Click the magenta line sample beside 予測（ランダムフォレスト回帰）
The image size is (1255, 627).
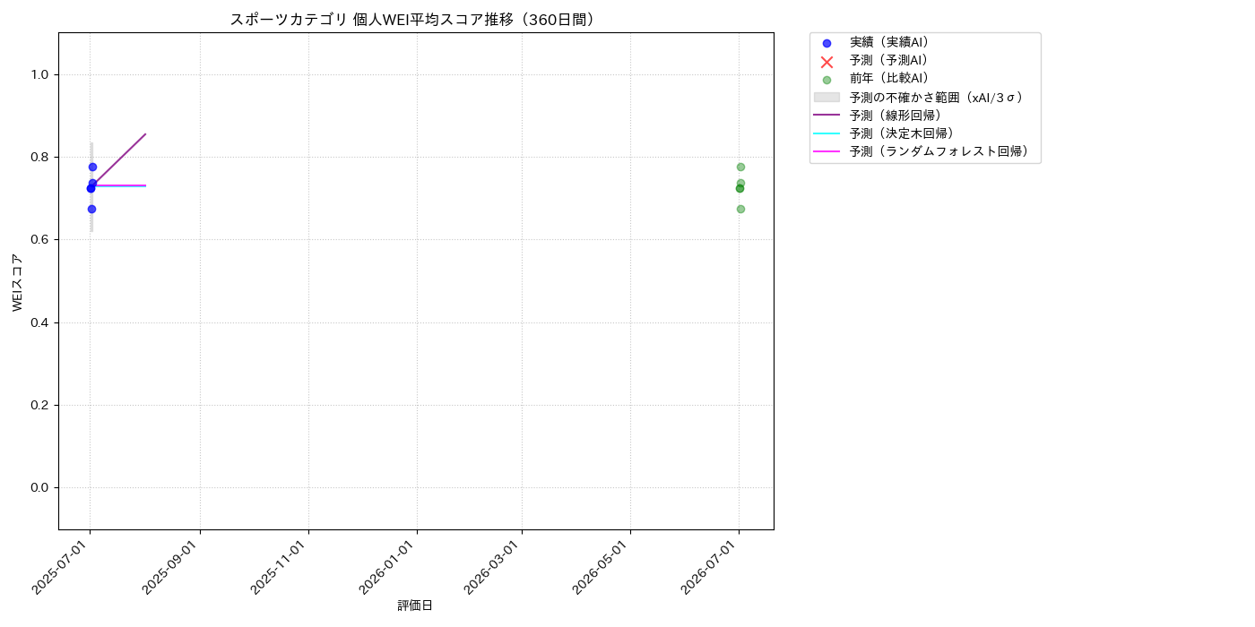point(827,151)
